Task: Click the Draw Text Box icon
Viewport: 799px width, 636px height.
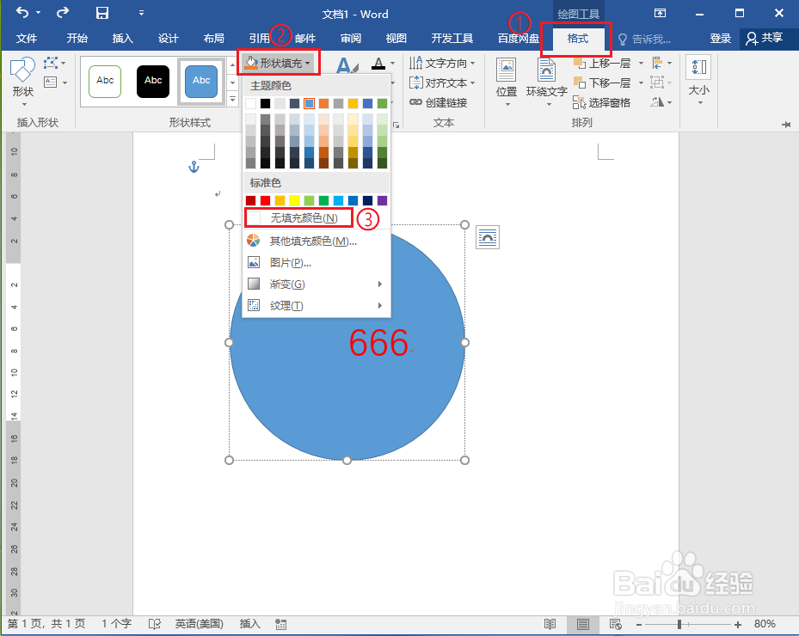Action: 51,82
